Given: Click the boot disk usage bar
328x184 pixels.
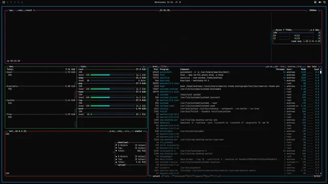Looking at the screenshot, I should (x=113, y=114).
